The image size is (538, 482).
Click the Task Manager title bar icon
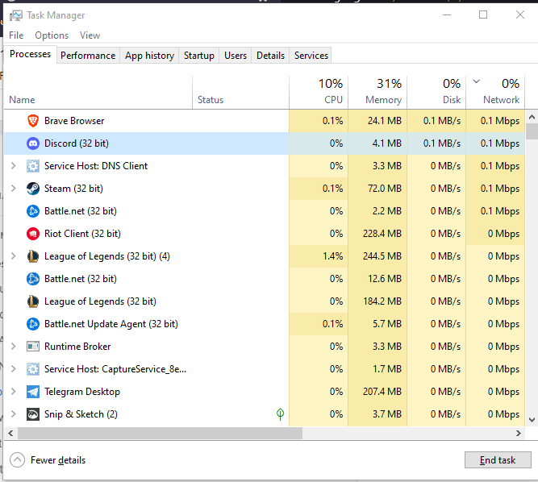[16, 15]
